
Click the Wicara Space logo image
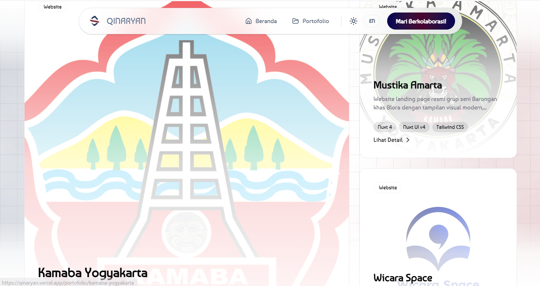pyautogui.click(x=438, y=238)
